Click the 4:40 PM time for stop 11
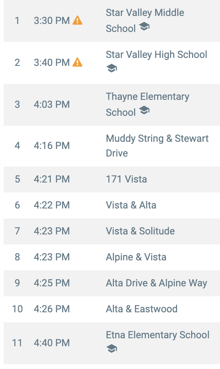The width and height of the screenshot is (220, 369). [x=52, y=343]
